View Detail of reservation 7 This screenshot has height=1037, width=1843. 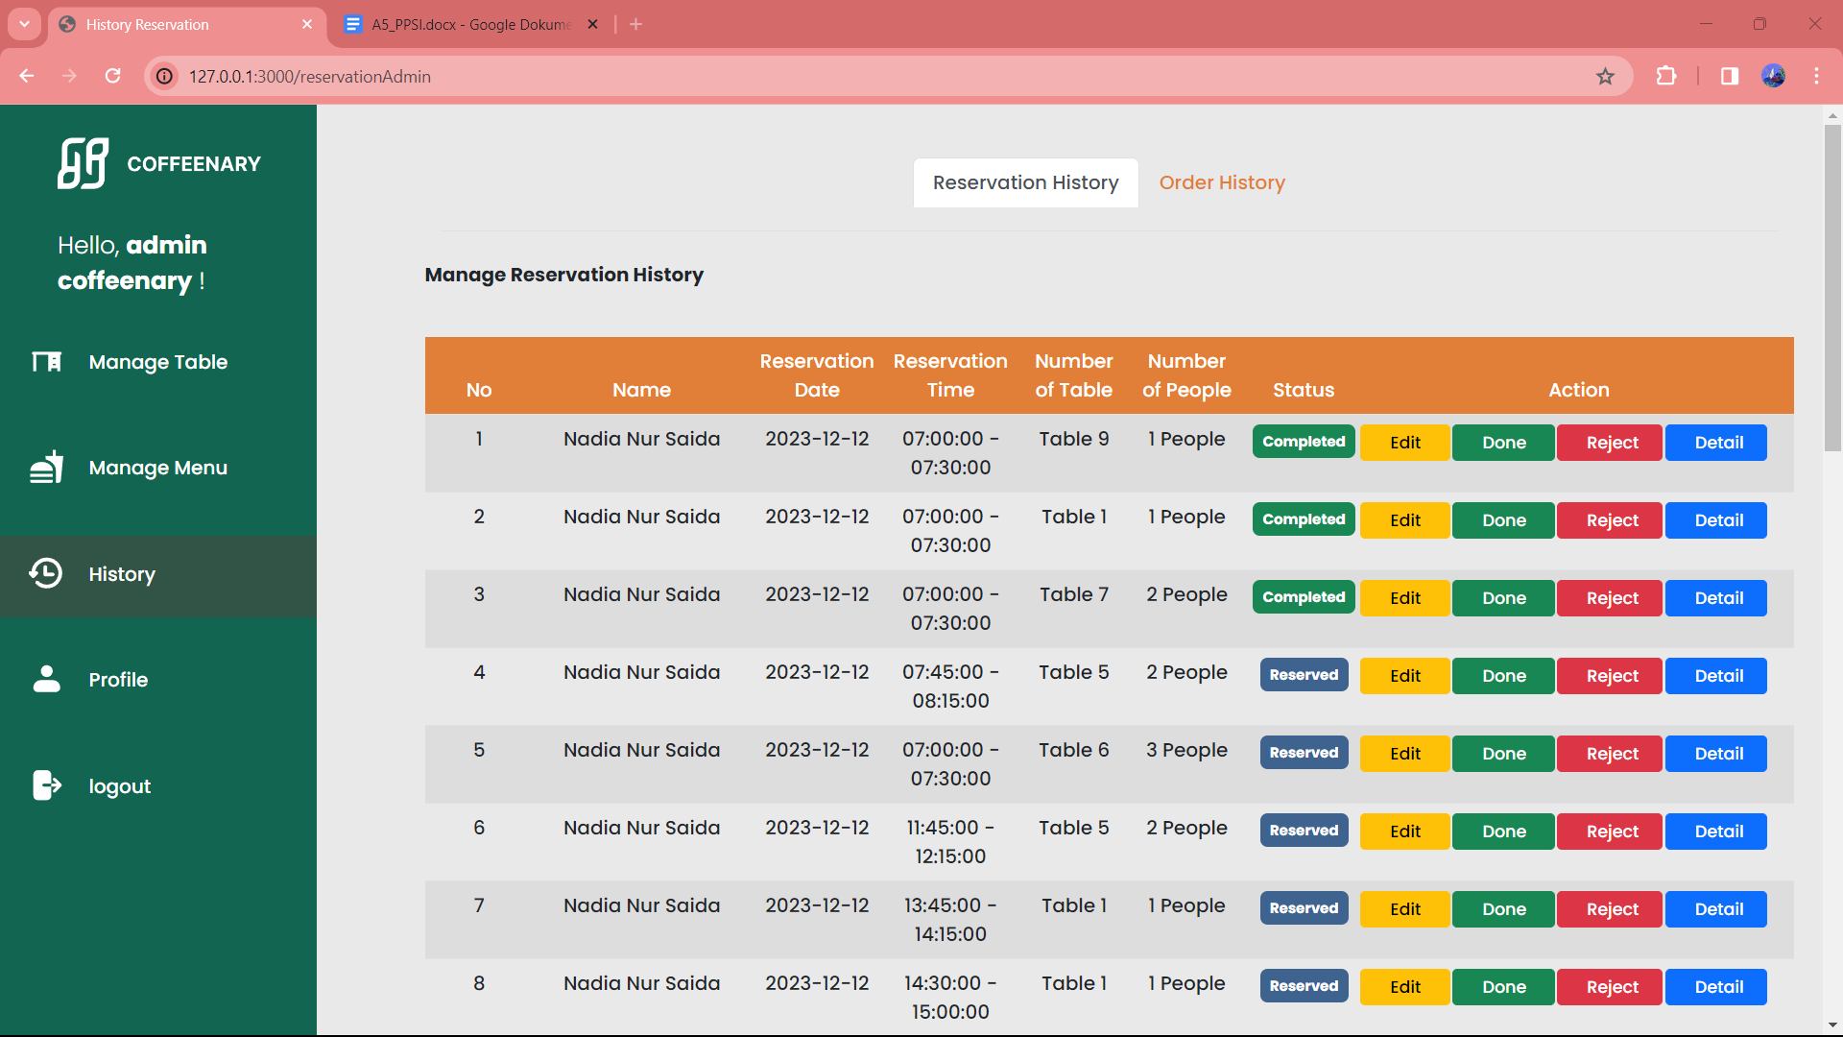point(1717,909)
